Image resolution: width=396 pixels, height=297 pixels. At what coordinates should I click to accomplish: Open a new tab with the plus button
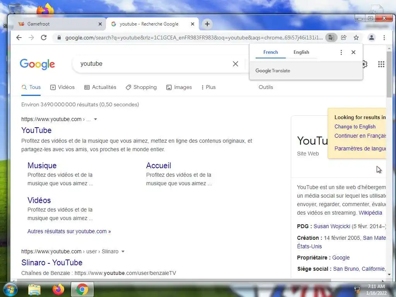(x=207, y=24)
